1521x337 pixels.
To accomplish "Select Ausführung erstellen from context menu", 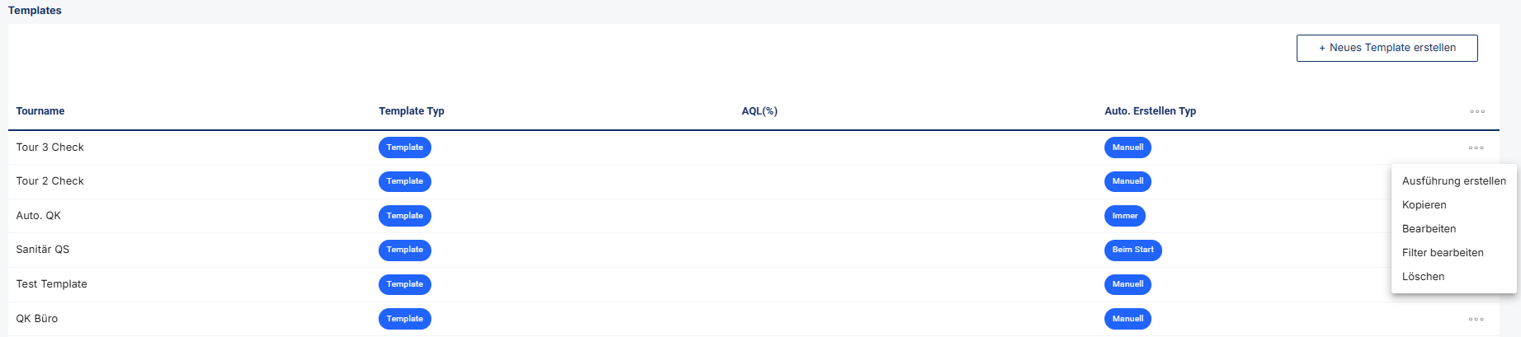I will [1453, 181].
